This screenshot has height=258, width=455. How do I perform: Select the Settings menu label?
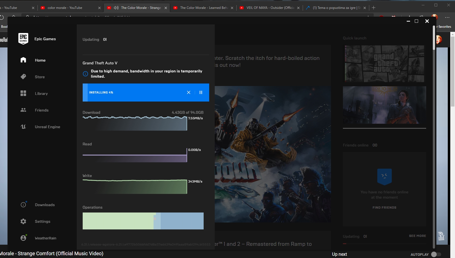coord(42,221)
